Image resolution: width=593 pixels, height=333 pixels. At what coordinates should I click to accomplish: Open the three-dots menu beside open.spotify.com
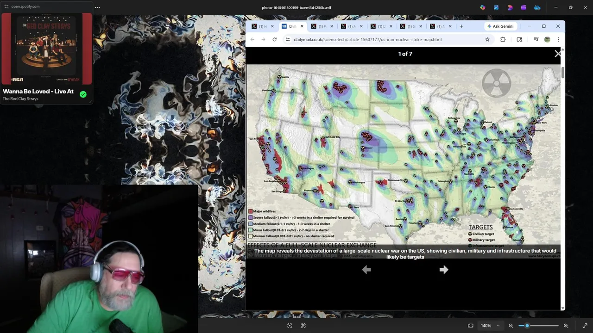(97, 7)
